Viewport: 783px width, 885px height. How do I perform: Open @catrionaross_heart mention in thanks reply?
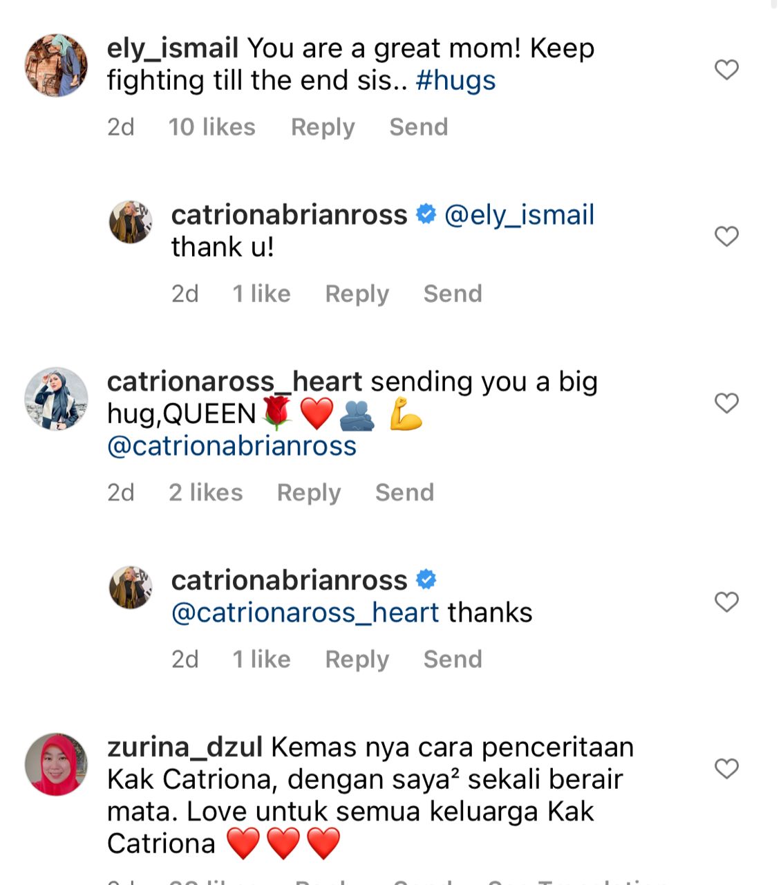point(305,613)
